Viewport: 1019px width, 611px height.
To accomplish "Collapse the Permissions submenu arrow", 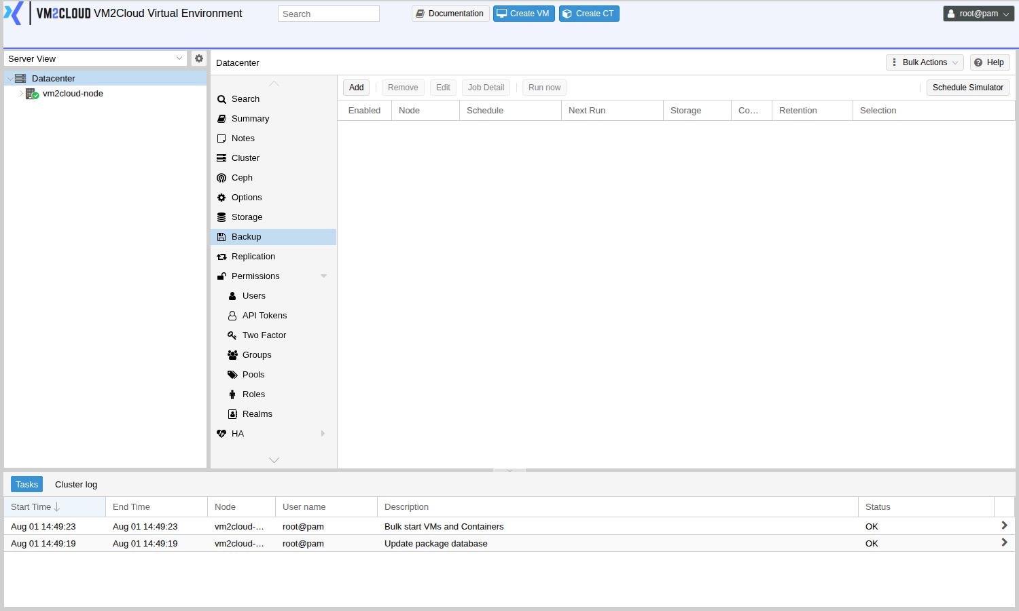I will (x=324, y=276).
